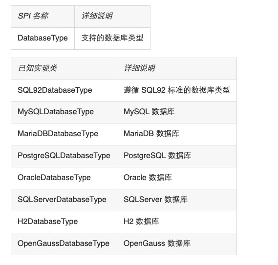This screenshot has height=265, width=278.
Task: Select the H2DatabaseType class name
Action: 48,222
